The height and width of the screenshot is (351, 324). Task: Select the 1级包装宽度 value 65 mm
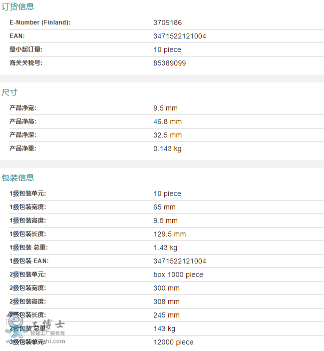tap(164, 207)
